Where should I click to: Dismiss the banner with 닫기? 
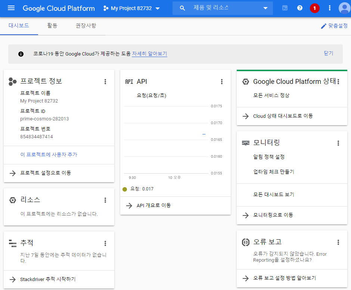pos(329,53)
